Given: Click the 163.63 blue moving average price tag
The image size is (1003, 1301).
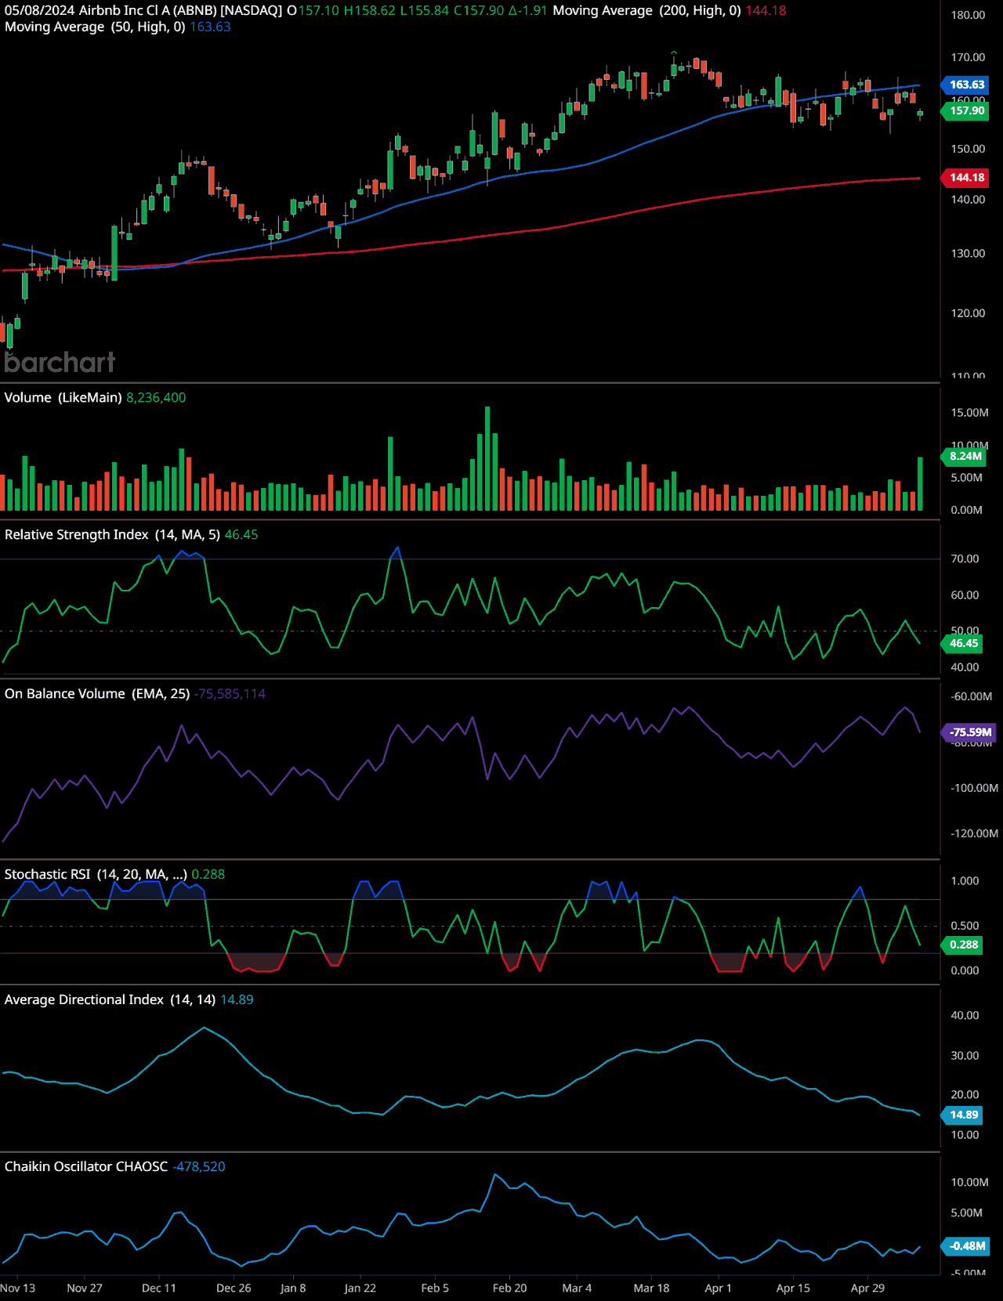Looking at the screenshot, I should [965, 85].
